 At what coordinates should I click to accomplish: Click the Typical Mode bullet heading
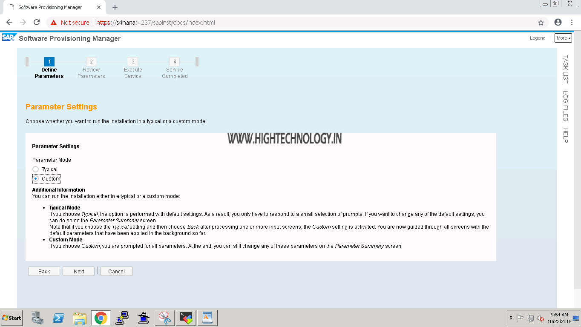(x=65, y=208)
